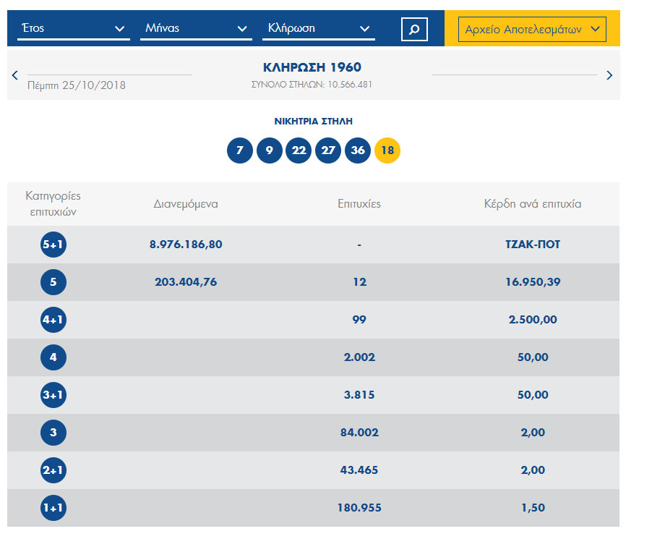Click winning number ball 36
The image size is (652, 560).
(358, 150)
